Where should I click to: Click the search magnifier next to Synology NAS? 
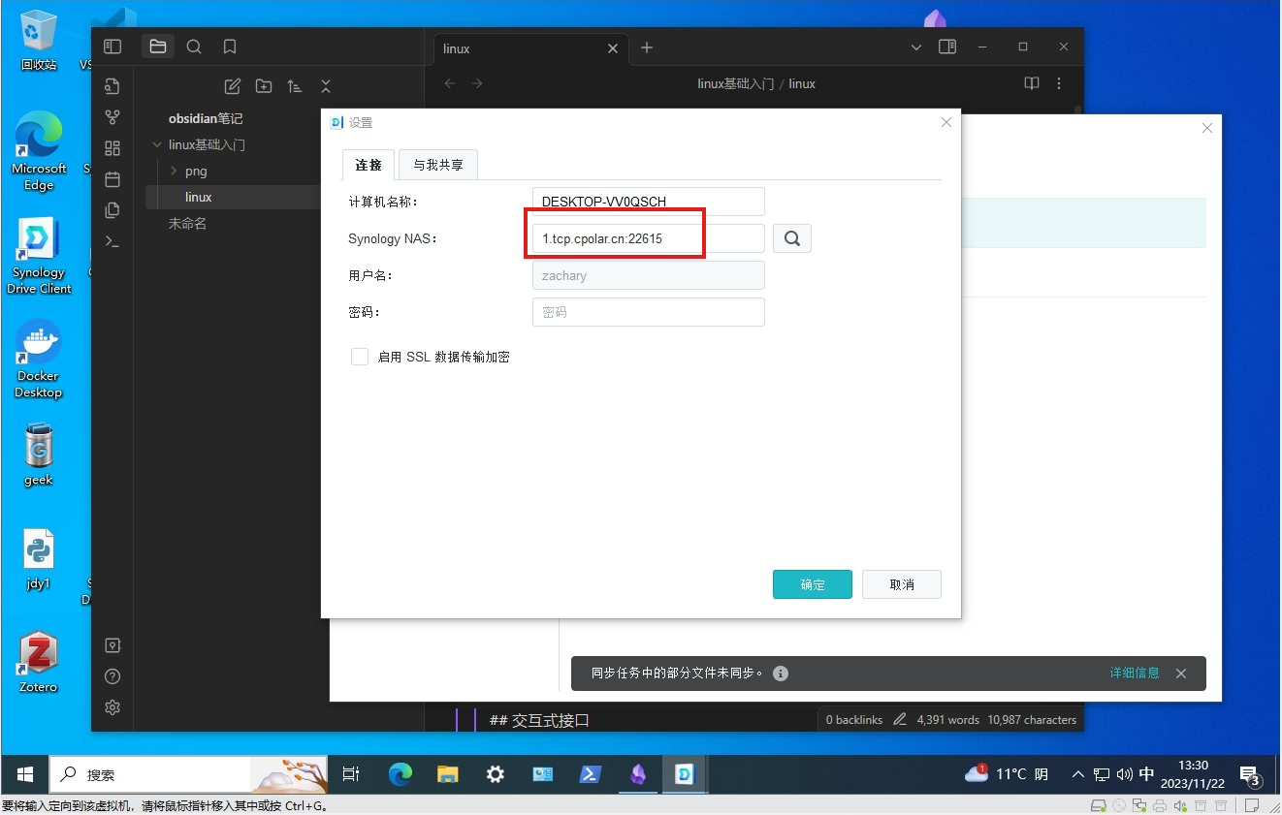(x=791, y=238)
